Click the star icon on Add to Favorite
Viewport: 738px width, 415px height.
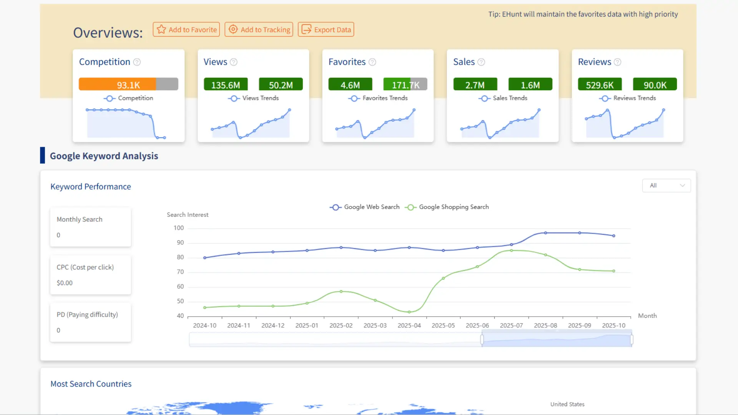tap(161, 30)
